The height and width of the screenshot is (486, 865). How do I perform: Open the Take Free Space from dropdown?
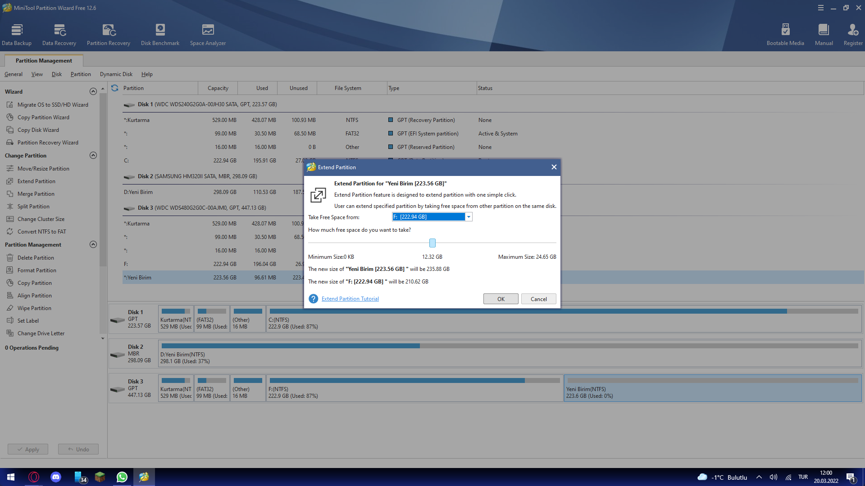click(x=469, y=217)
